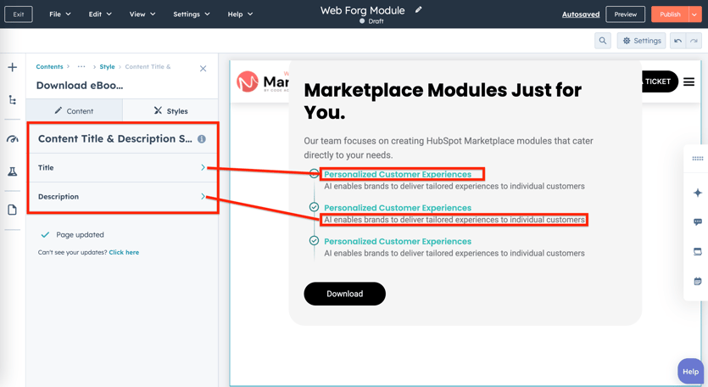Screen dimensions: 708x387
Task: Click the sparkle AI icon on right rail
Action: 697,193
